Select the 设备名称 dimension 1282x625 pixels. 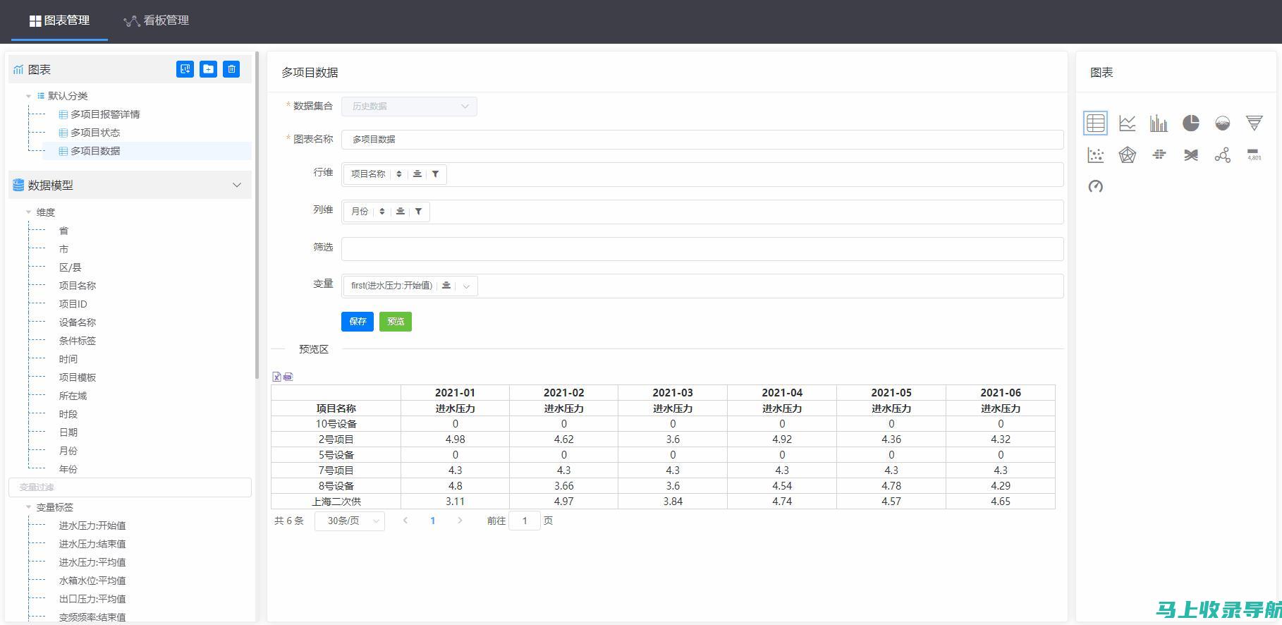[x=78, y=322]
